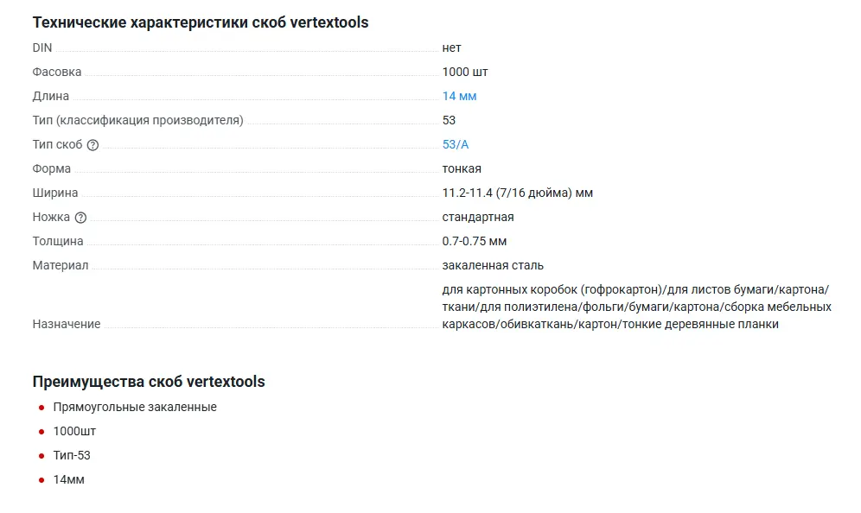Click the help icon beside Тип скоб

(x=92, y=145)
